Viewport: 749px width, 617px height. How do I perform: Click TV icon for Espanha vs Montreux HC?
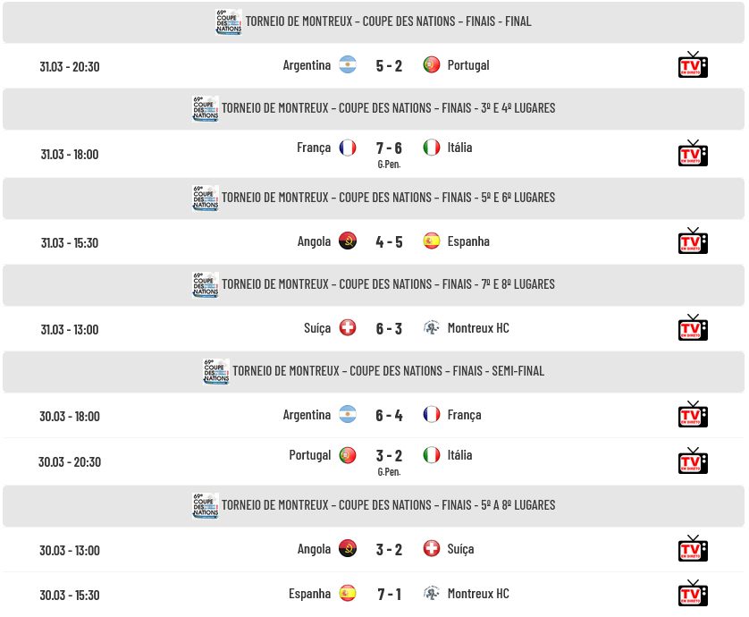pyautogui.click(x=693, y=593)
